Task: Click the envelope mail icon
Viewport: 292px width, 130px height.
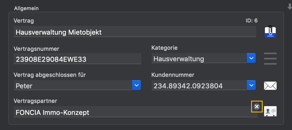Action: coord(270,86)
